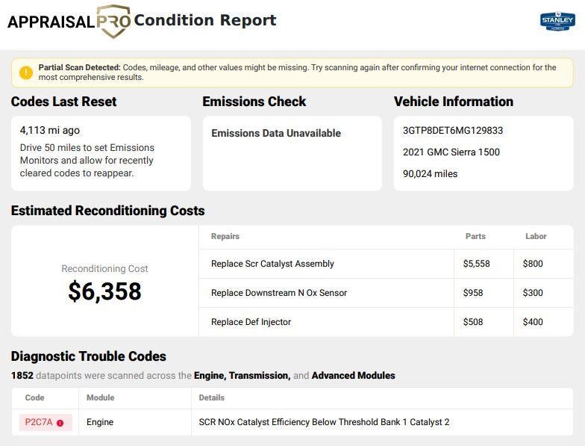Click the 'Parts' column header

(x=476, y=236)
